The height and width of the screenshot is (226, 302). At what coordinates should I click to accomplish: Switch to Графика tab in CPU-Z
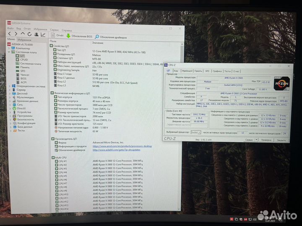point(217,71)
